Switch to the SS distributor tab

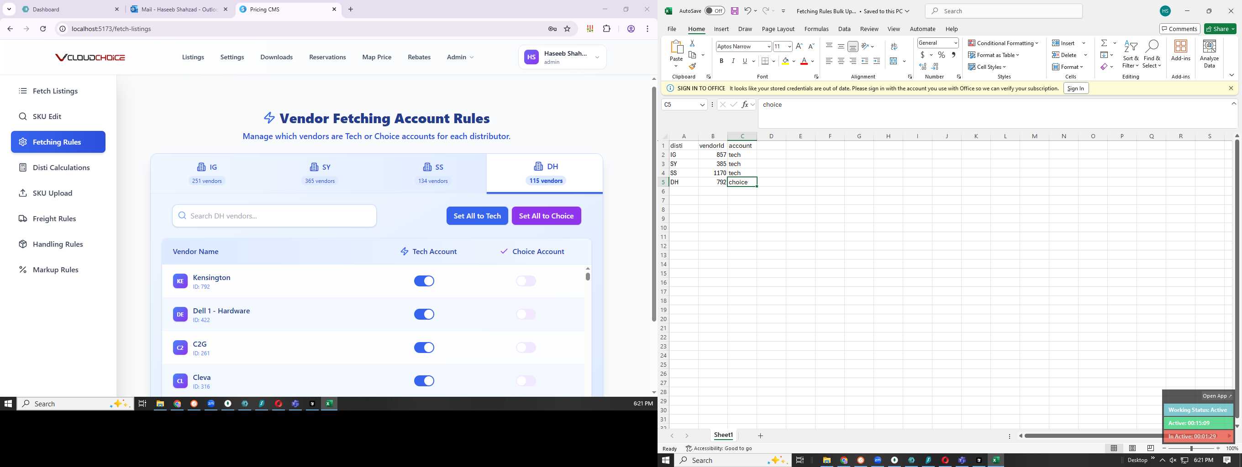click(432, 173)
